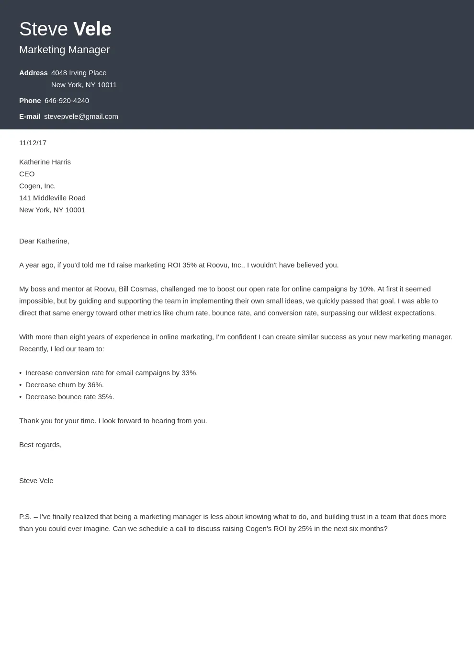Click the Steve Vele signature below the closing
This screenshot has height=671, width=474.
pyautogui.click(x=36, y=481)
